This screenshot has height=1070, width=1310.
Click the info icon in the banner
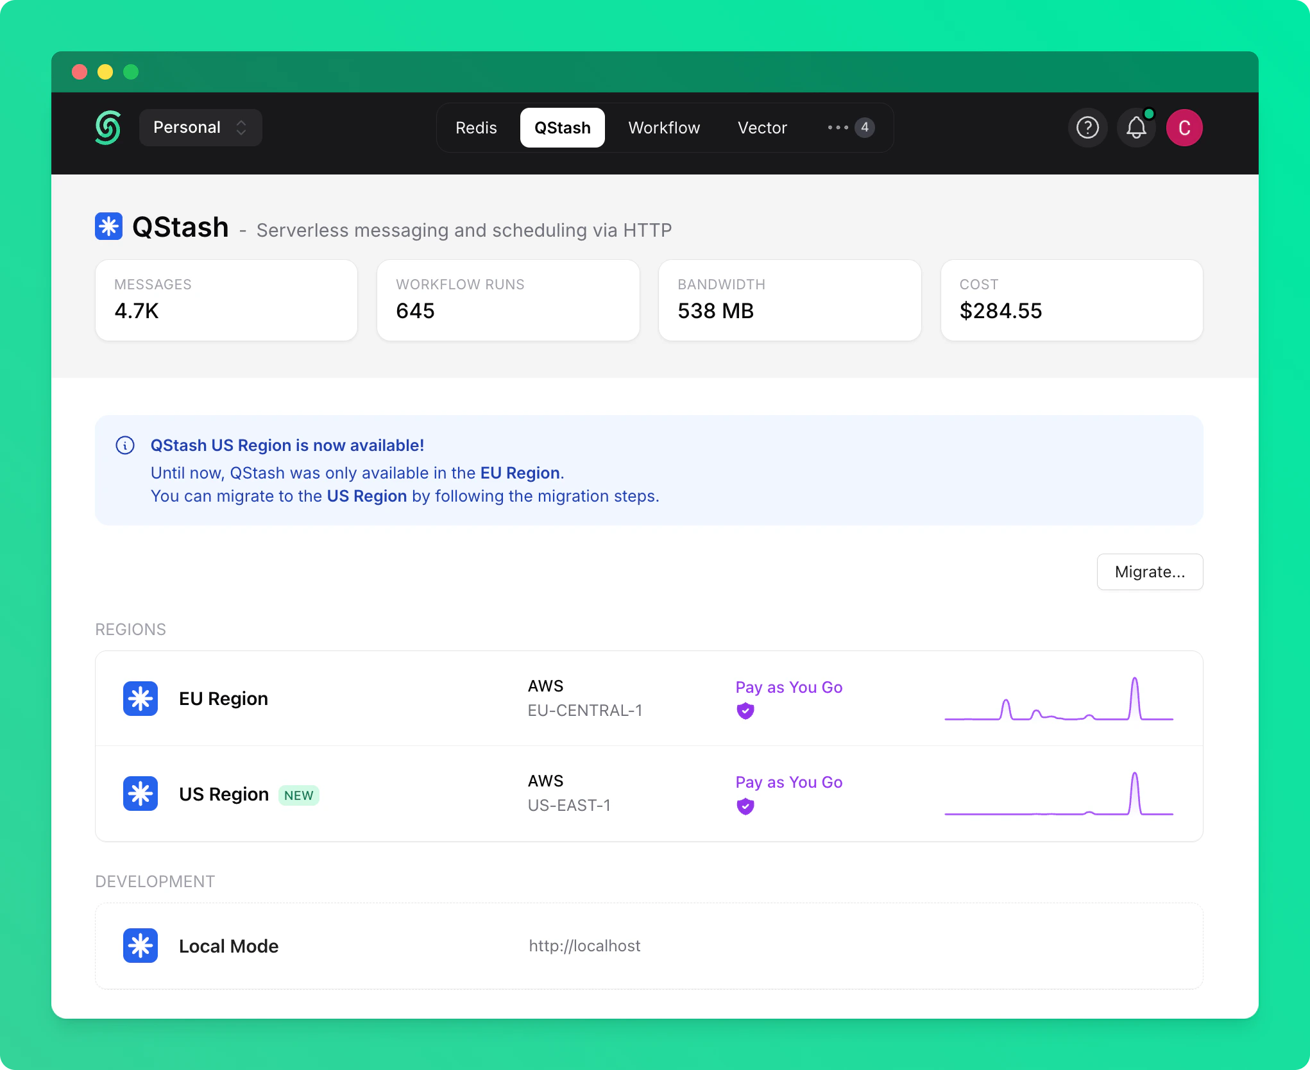(x=125, y=445)
